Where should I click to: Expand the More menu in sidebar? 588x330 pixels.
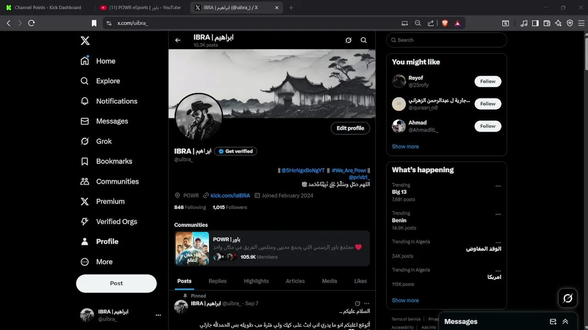coord(96,262)
